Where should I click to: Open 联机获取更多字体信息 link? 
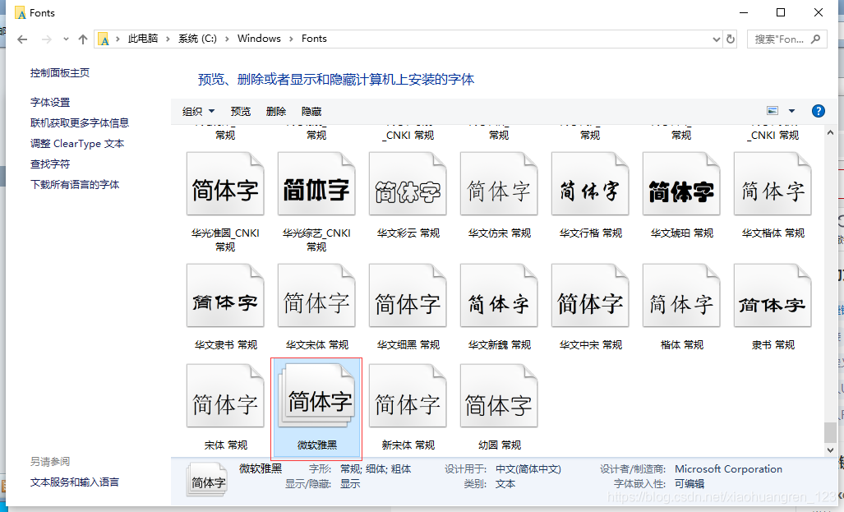pos(80,122)
